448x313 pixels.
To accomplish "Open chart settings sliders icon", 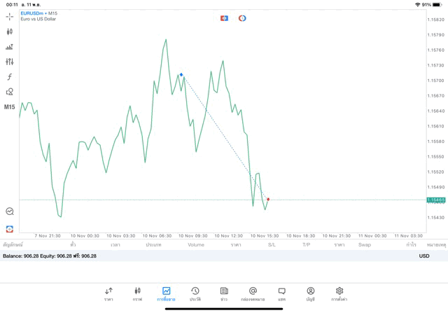I will coord(10,62).
